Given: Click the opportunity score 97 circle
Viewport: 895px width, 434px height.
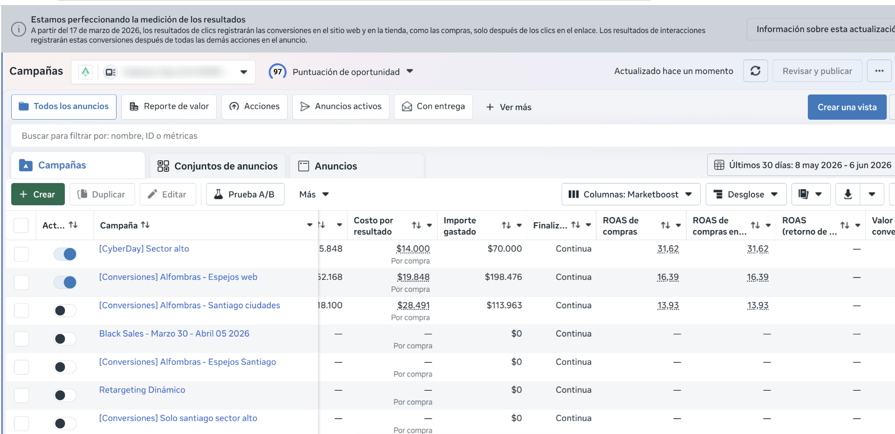Looking at the screenshot, I should 277,72.
